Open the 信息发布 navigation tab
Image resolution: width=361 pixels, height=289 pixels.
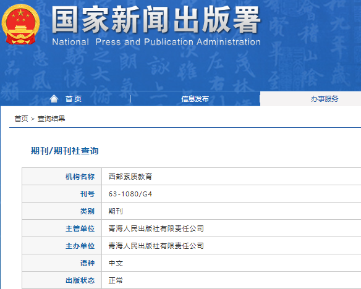(195, 99)
